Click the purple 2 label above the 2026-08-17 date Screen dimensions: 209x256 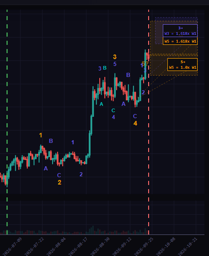81,174
